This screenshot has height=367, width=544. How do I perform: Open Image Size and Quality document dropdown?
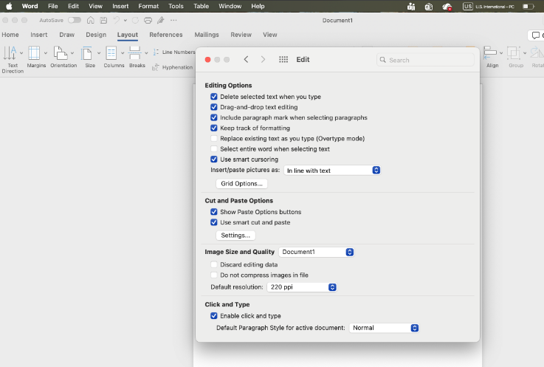pos(317,252)
